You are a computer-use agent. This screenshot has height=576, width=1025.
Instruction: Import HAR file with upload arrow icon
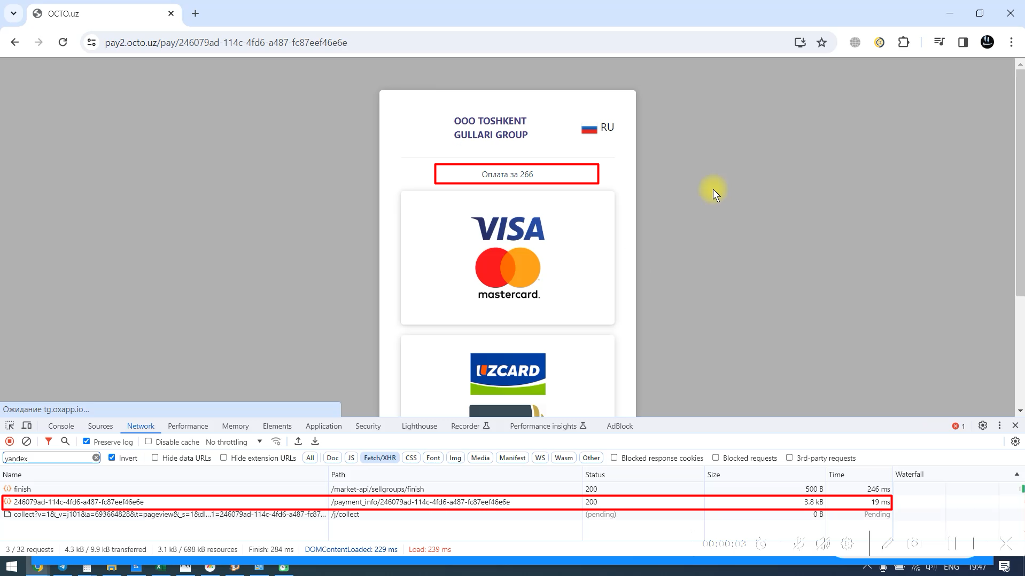298,441
